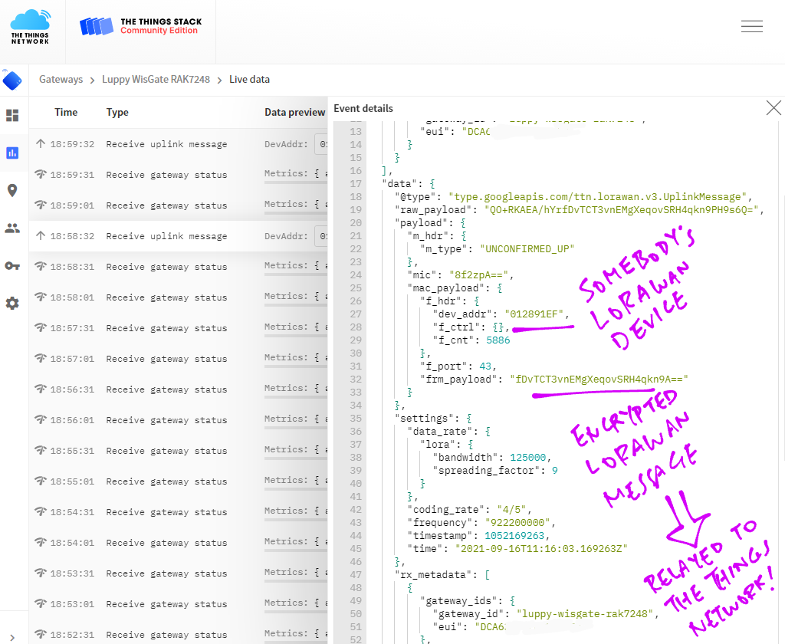
Task: Select 18:52:31 Receive gateway status row
Action: pyautogui.click(x=166, y=635)
